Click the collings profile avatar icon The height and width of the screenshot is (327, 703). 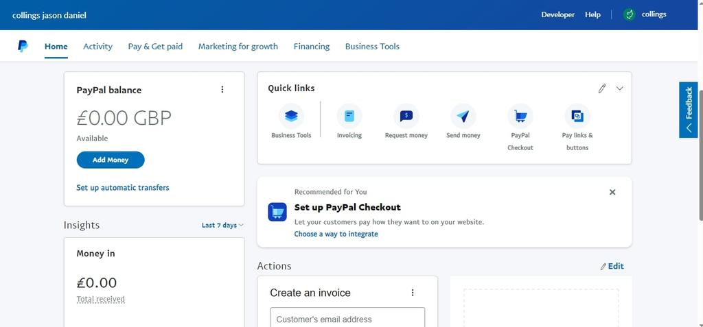coord(630,15)
